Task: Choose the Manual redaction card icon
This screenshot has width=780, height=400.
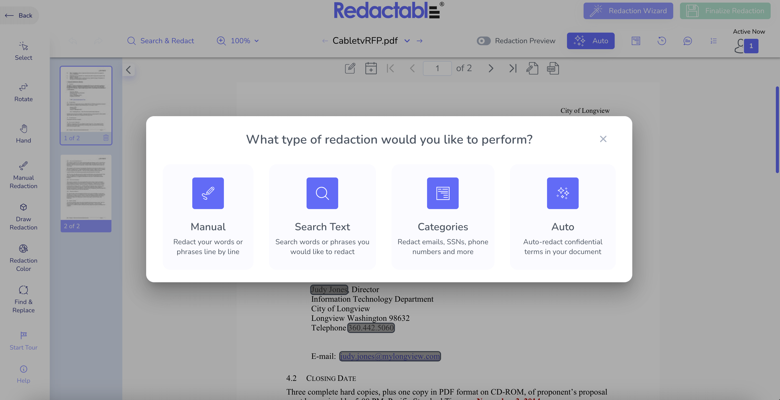Action: (x=208, y=193)
